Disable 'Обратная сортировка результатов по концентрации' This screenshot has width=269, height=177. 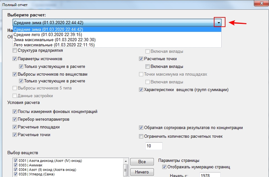(141, 128)
